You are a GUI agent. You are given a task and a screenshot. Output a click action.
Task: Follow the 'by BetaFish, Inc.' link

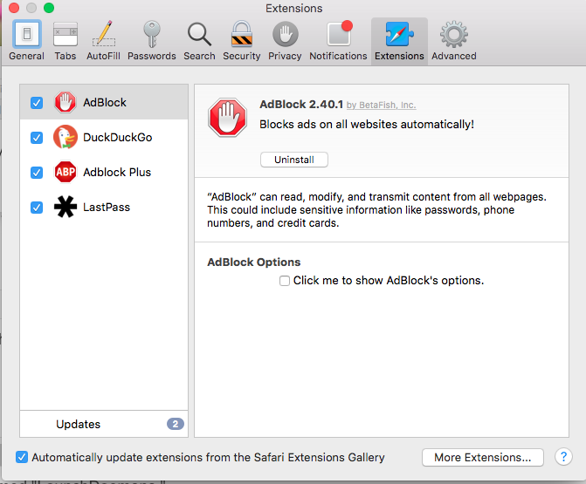(381, 106)
